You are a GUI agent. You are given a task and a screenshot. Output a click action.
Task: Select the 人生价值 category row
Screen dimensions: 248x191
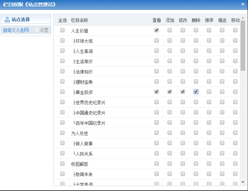(x=79, y=31)
